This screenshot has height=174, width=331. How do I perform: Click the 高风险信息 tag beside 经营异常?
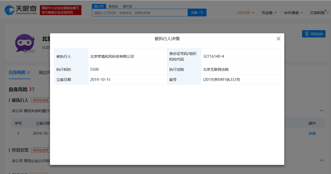pyautogui.click(x=40, y=150)
